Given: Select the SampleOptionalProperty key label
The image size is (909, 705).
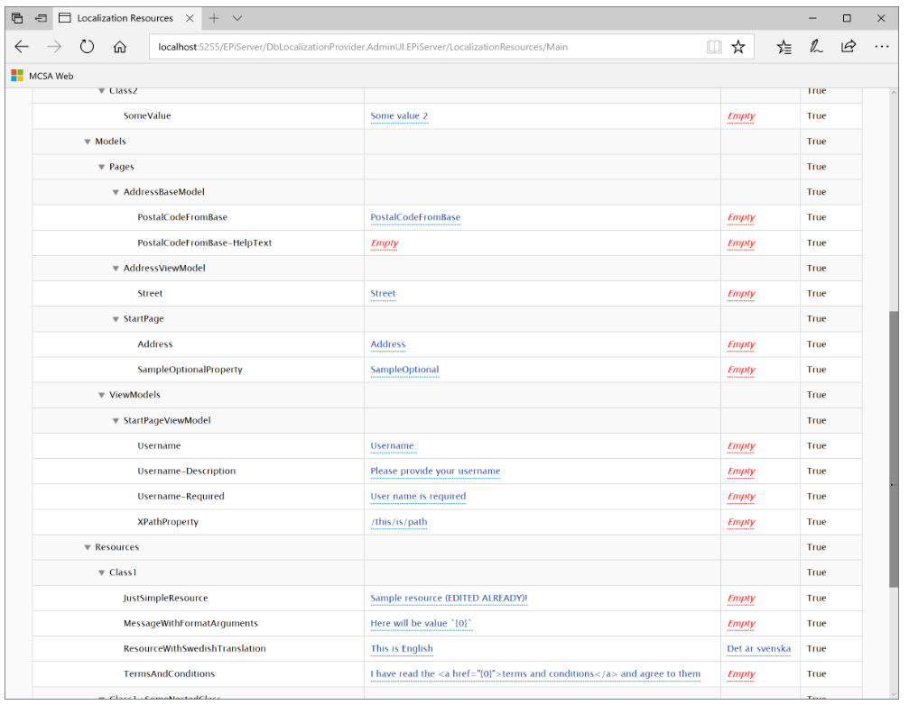Looking at the screenshot, I should [x=190, y=370].
